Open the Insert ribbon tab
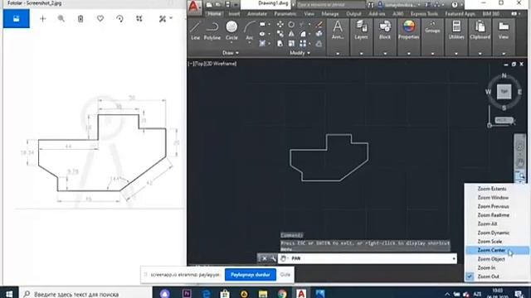531x298 pixels. tap(234, 14)
